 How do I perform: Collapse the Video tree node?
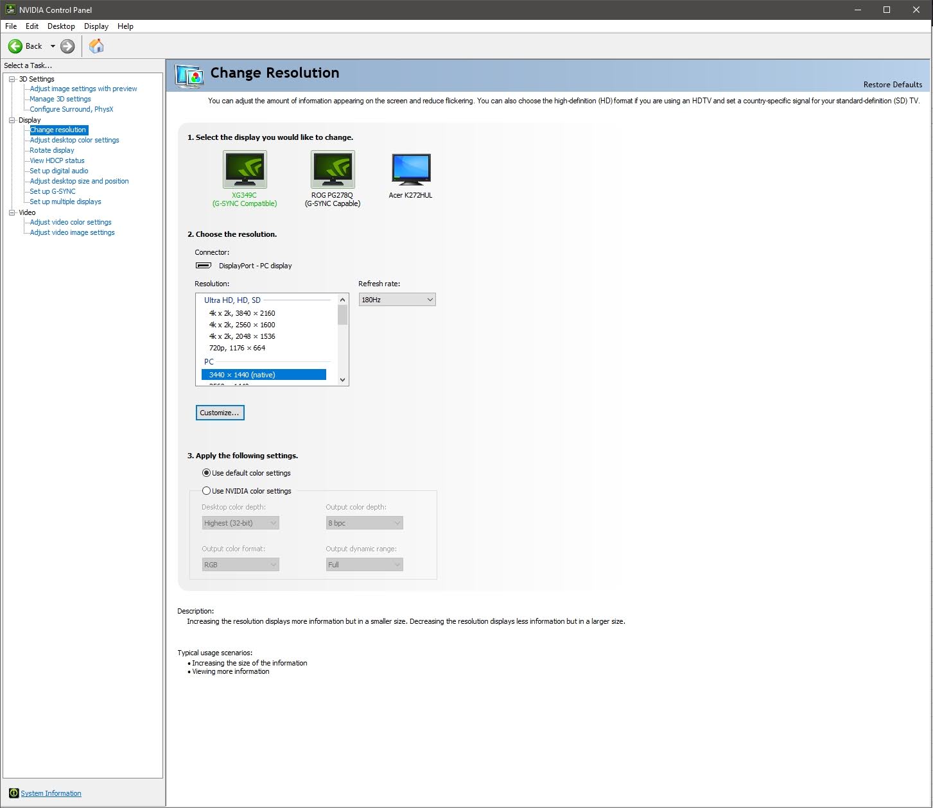tap(12, 212)
